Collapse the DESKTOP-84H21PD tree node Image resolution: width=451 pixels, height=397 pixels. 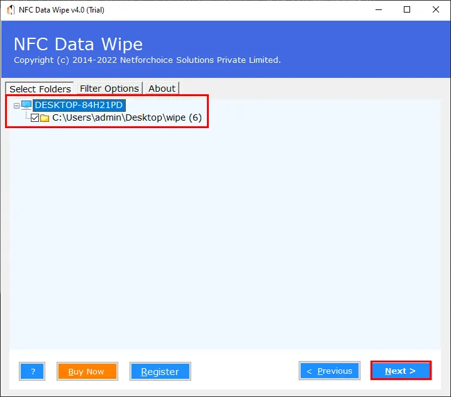coord(17,106)
